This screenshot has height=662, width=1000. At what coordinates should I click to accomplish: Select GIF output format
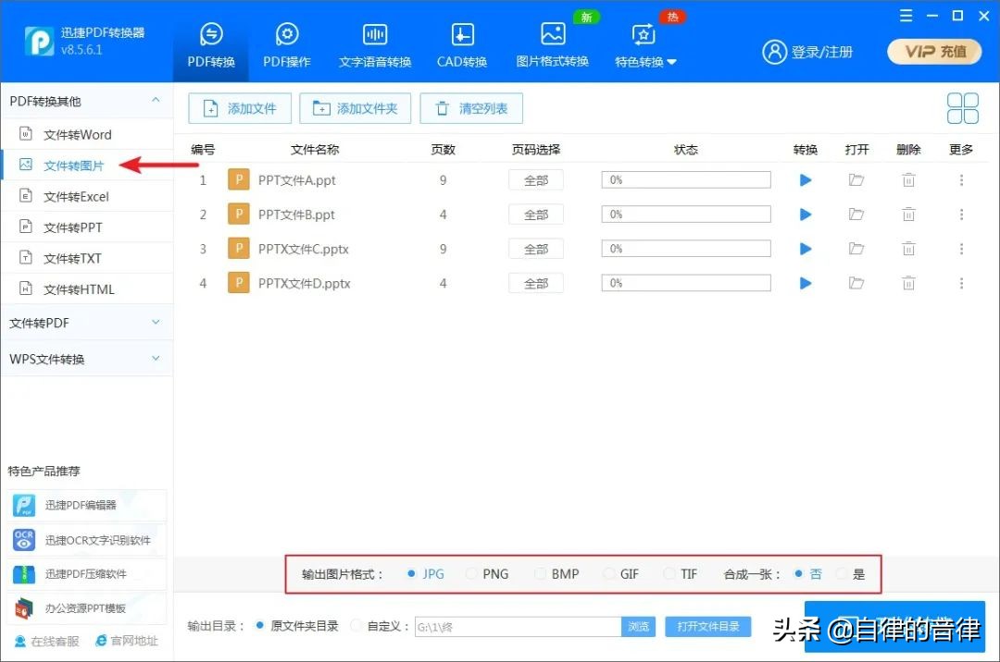[x=621, y=574]
